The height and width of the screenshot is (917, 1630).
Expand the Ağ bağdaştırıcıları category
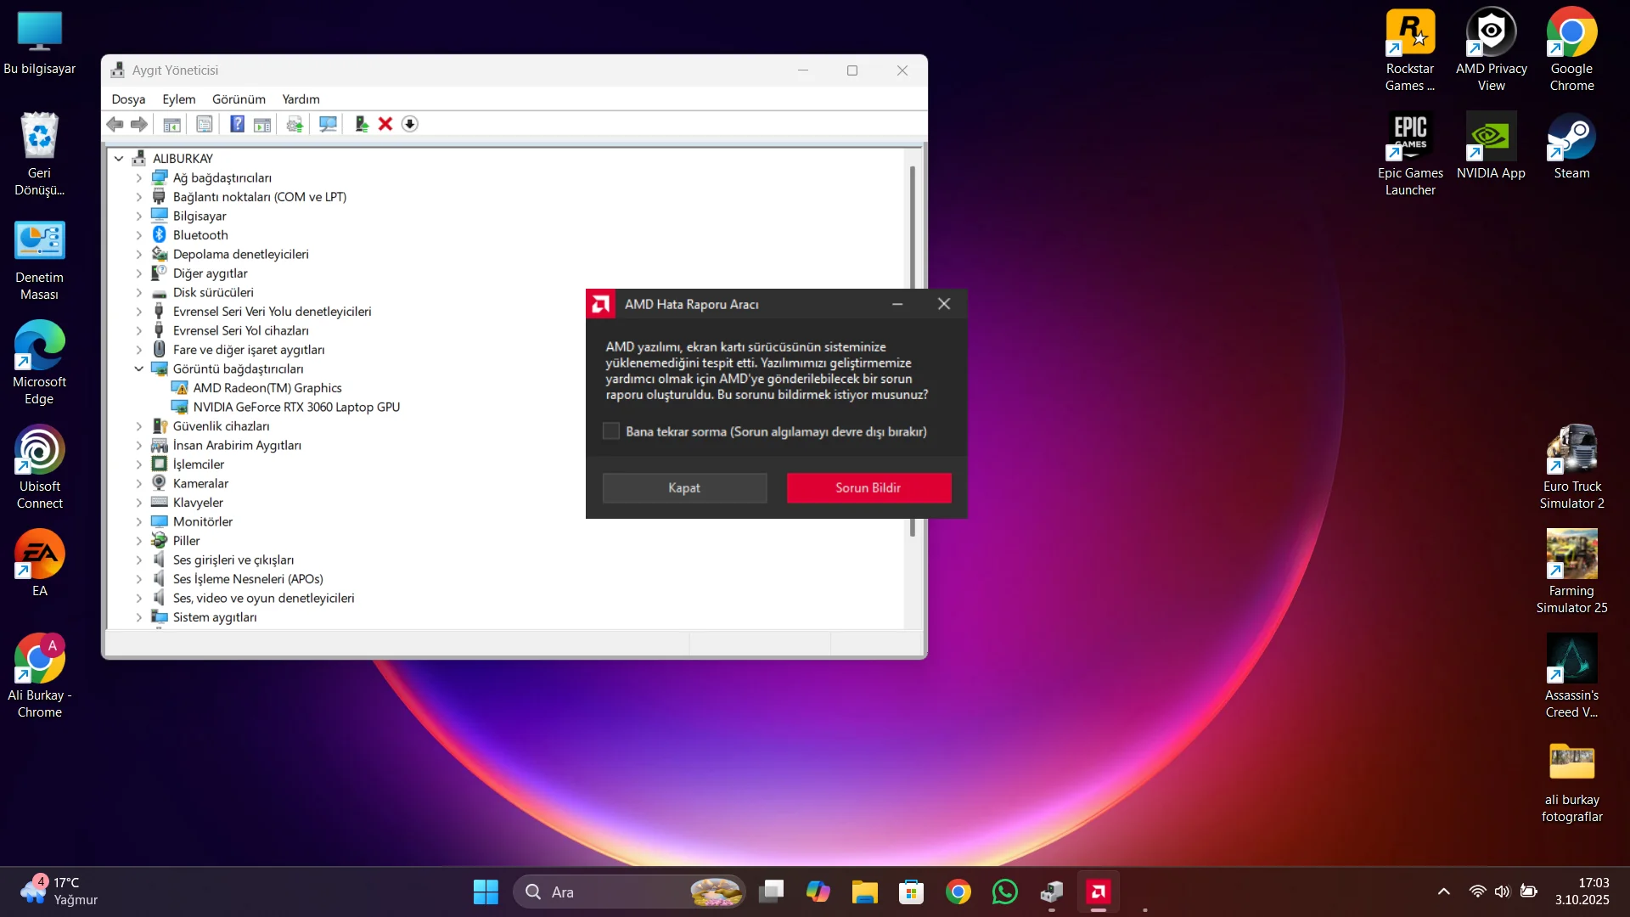click(139, 178)
